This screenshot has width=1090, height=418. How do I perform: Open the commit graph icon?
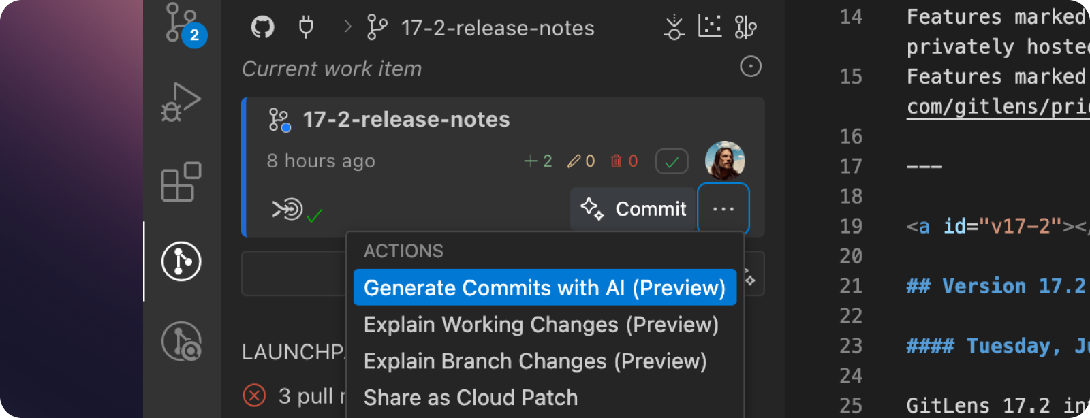click(710, 26)
